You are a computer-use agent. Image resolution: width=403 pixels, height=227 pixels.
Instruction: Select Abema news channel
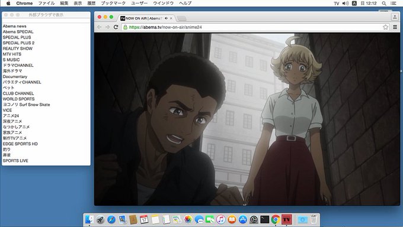(x=15, y=26)
